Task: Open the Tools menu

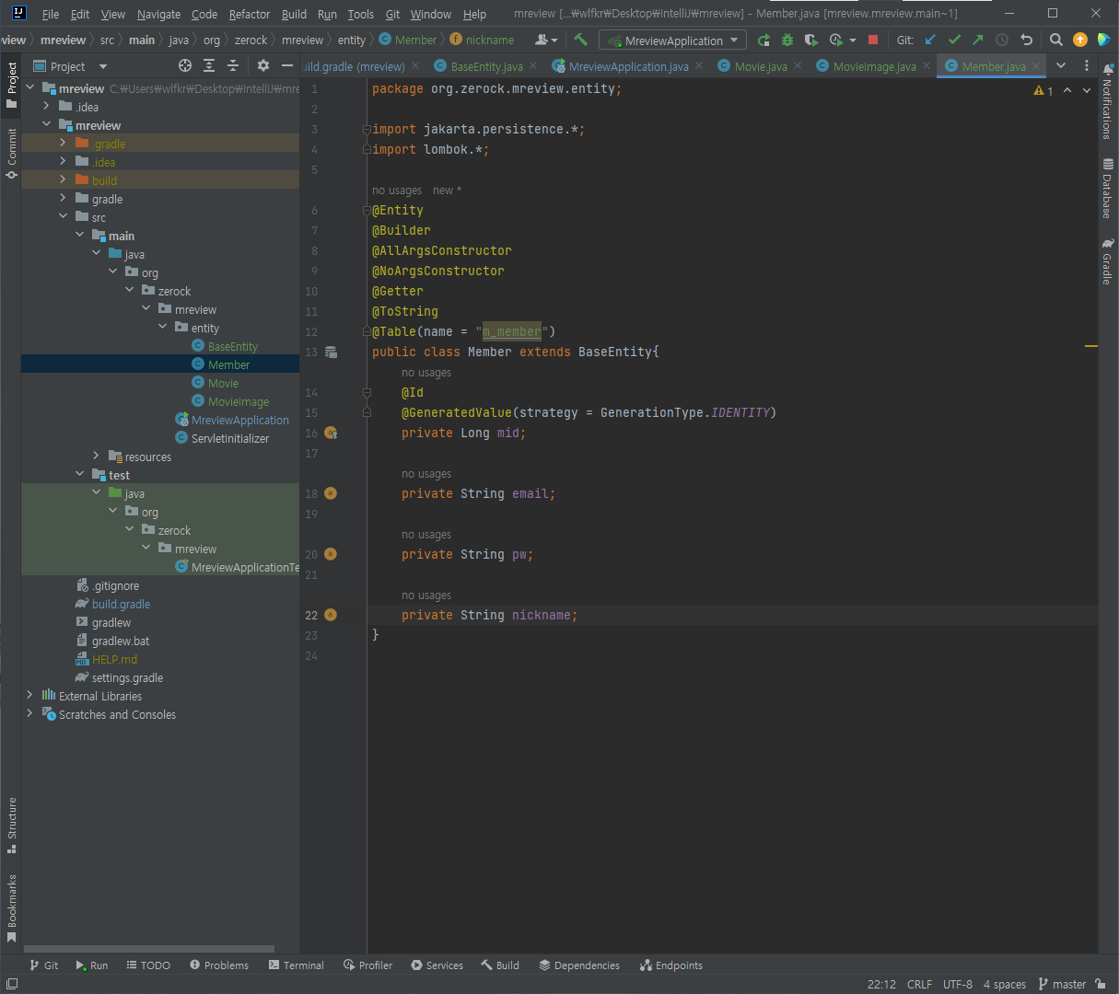Action: (x=361, y=14)
